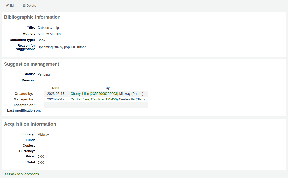Click the Suggestion management heading
Image resolution: width=288 pixels, height=178 pixels.
click(31, 64)
